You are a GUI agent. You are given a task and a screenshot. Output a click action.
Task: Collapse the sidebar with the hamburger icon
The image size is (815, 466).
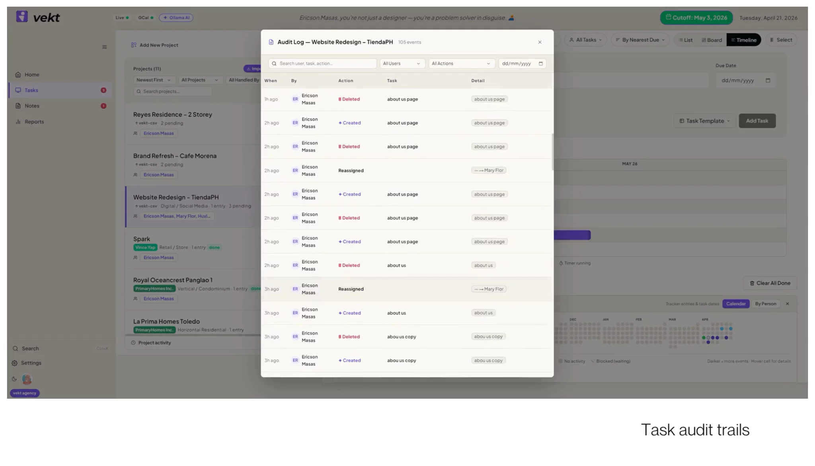tap(105, 47)
